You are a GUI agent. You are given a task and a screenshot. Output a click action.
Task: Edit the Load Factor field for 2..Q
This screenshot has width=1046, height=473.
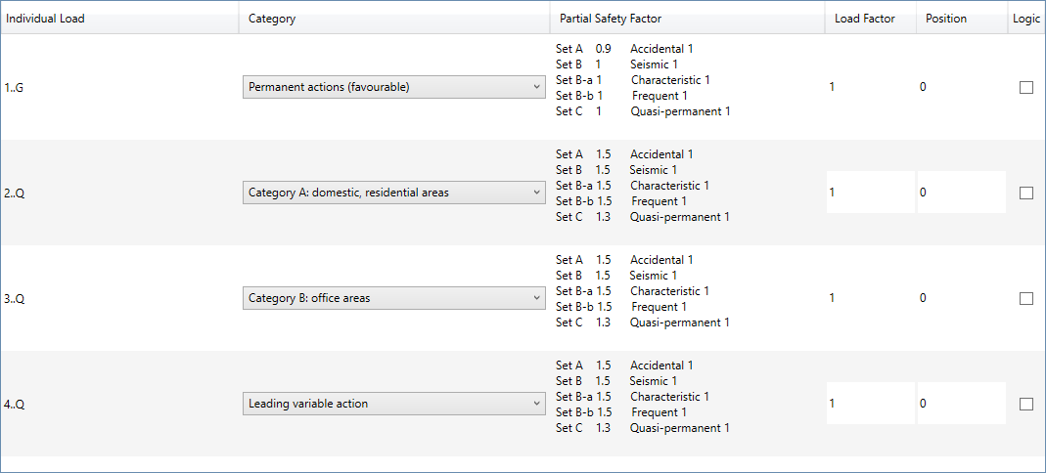click(870, 193)
